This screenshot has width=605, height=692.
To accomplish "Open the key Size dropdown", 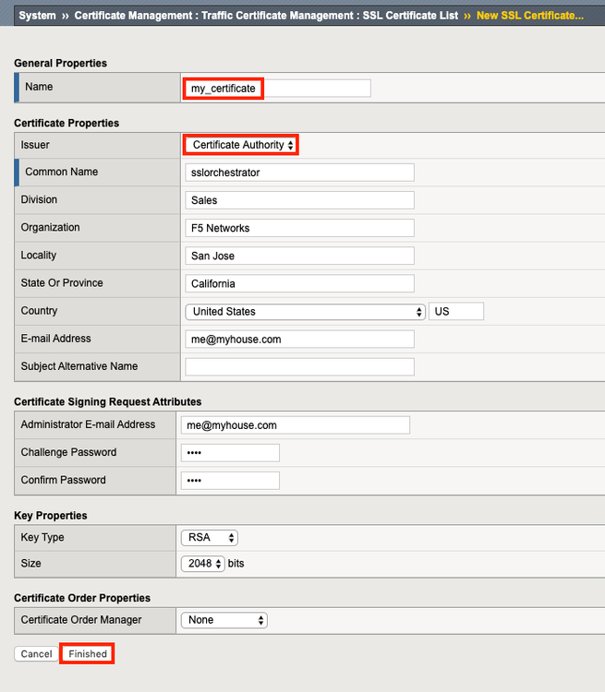I will click(203, 564).
